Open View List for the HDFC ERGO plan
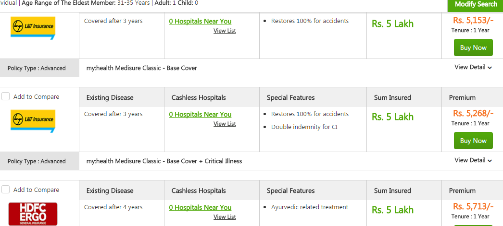503x226 pixels. click(225, 217)
